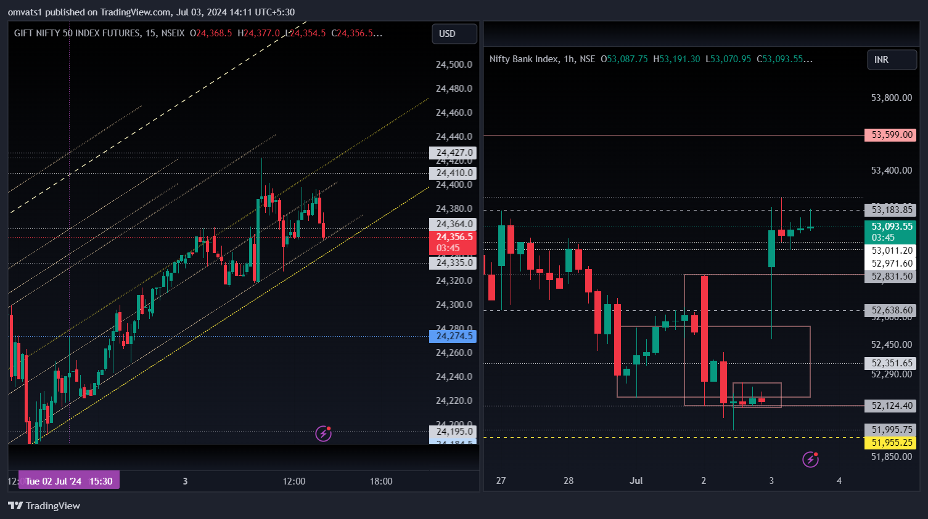Viewport: 928px width, 519px height.
Task: Open INR currency selector on right chart
Action: [892, 60]
